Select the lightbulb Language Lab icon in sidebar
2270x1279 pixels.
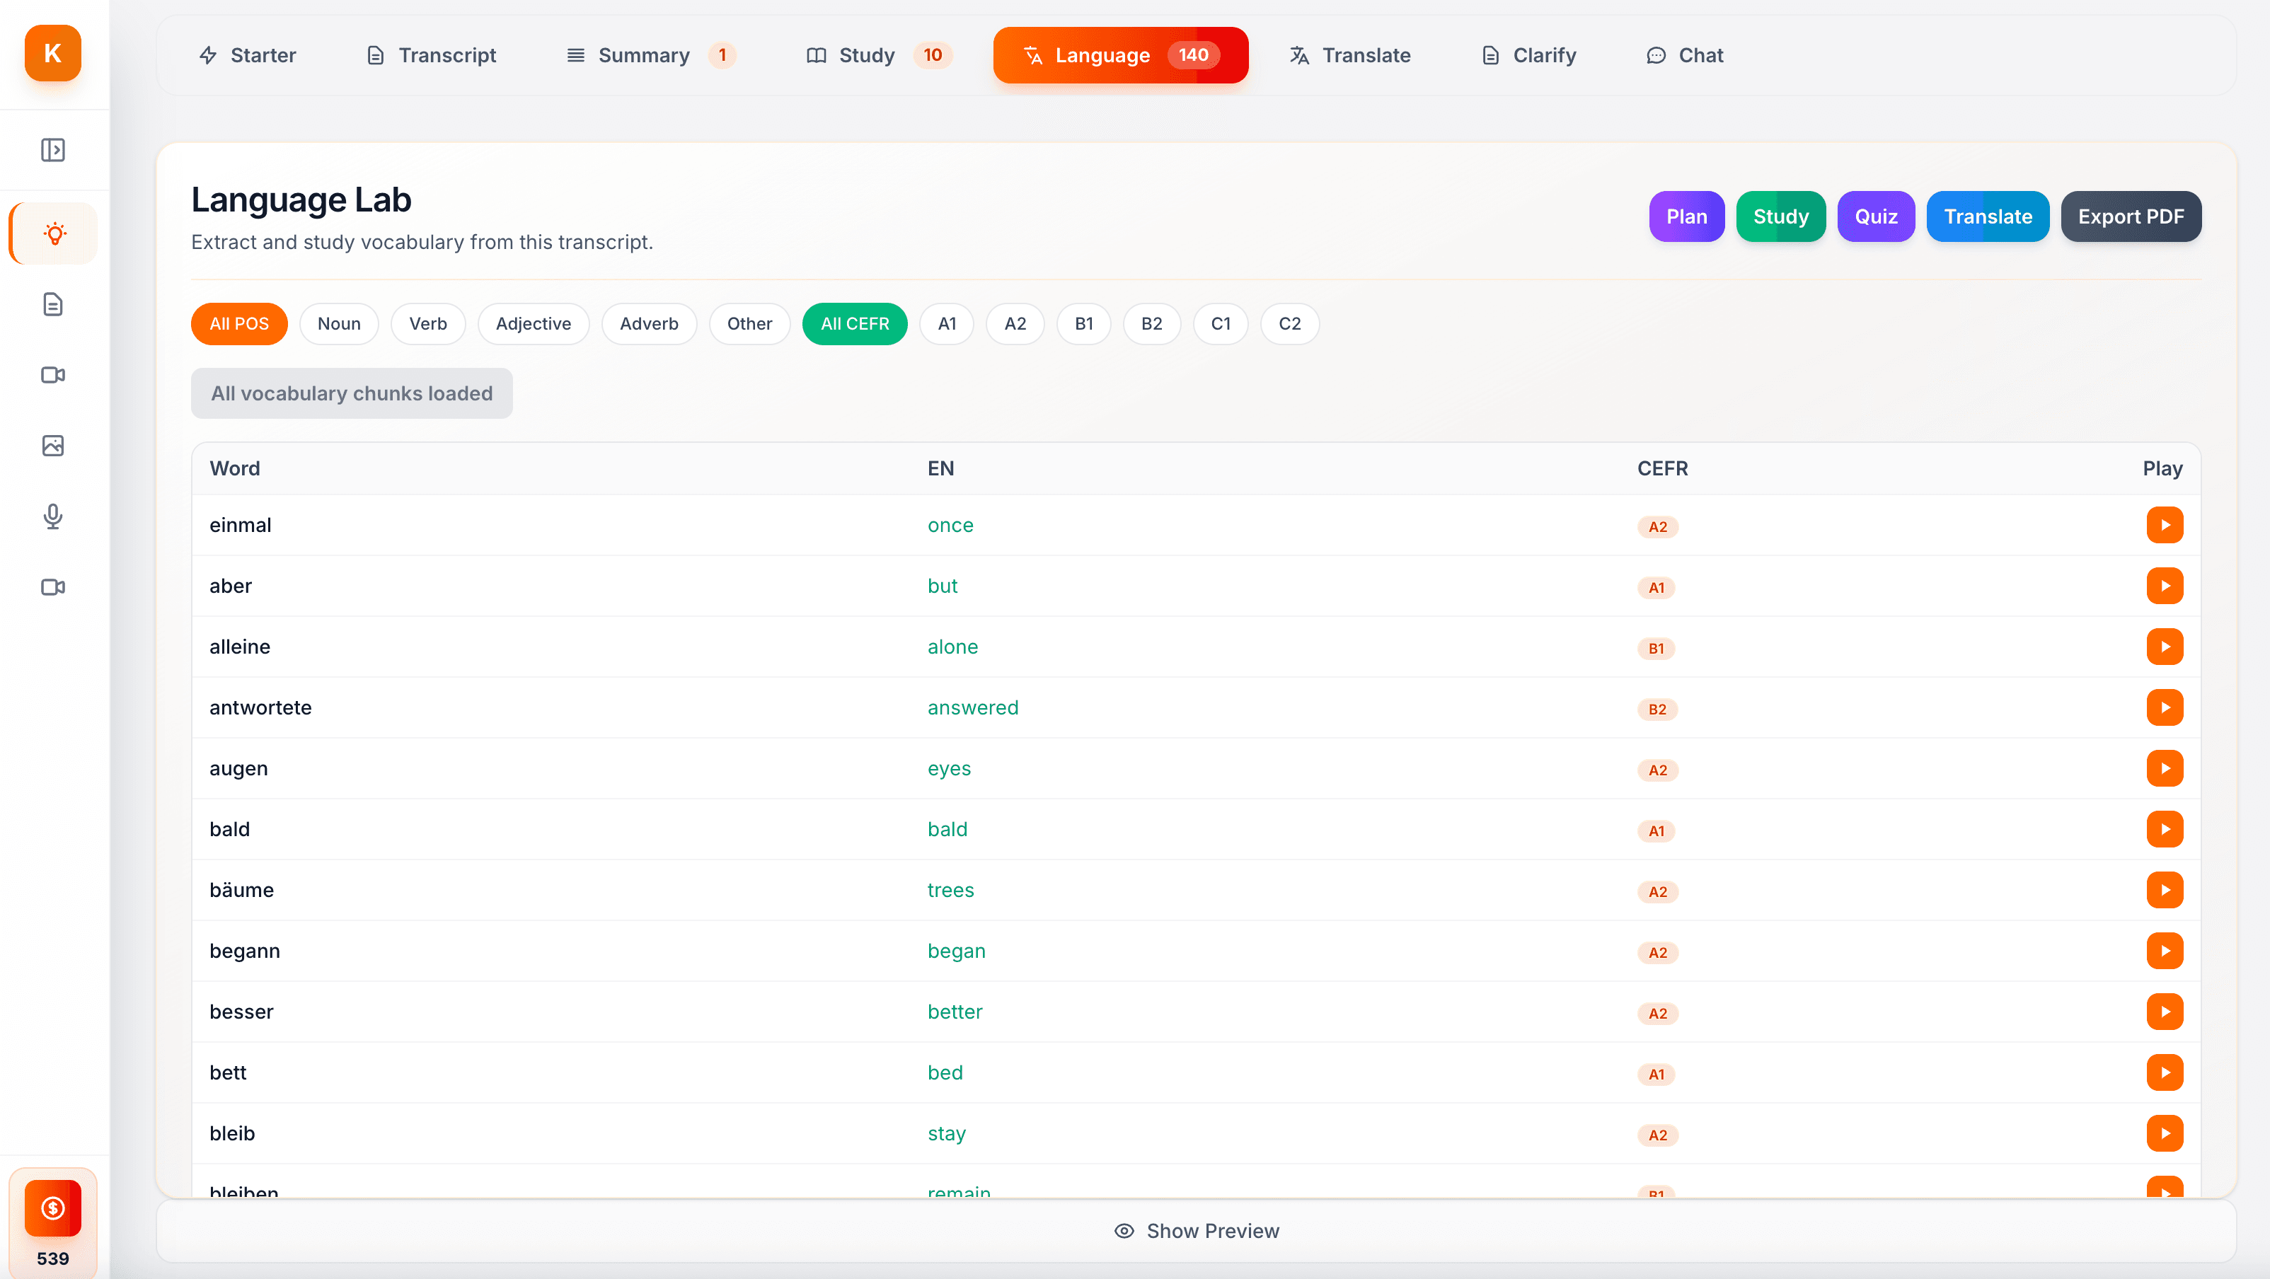click(x=52, y=233)
